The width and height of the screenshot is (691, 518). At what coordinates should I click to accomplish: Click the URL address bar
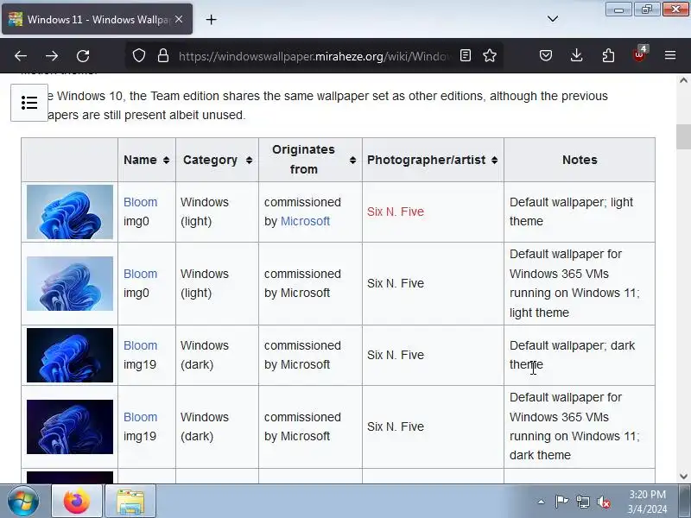pos(314,56)
